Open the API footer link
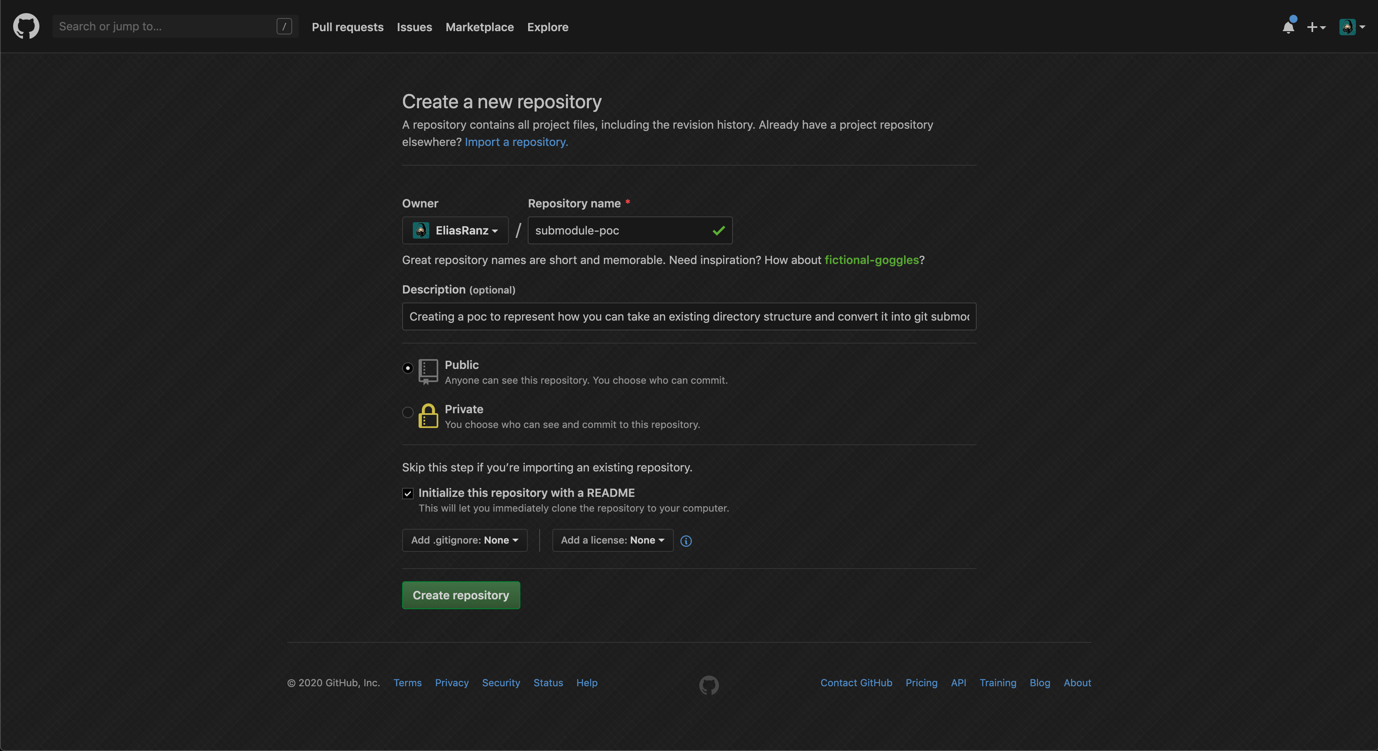The height and width of the screenshot is (751, 1378). pos(959,683)
